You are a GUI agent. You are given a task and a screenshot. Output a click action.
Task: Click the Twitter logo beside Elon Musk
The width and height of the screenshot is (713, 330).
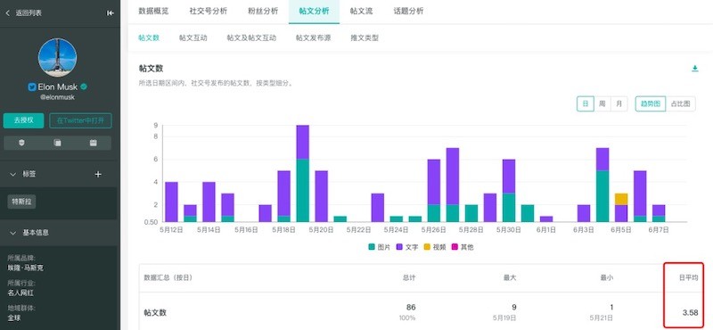click(x=32, y=87)
